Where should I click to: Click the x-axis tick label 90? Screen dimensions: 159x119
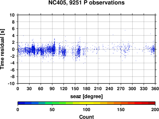[52, 89]
